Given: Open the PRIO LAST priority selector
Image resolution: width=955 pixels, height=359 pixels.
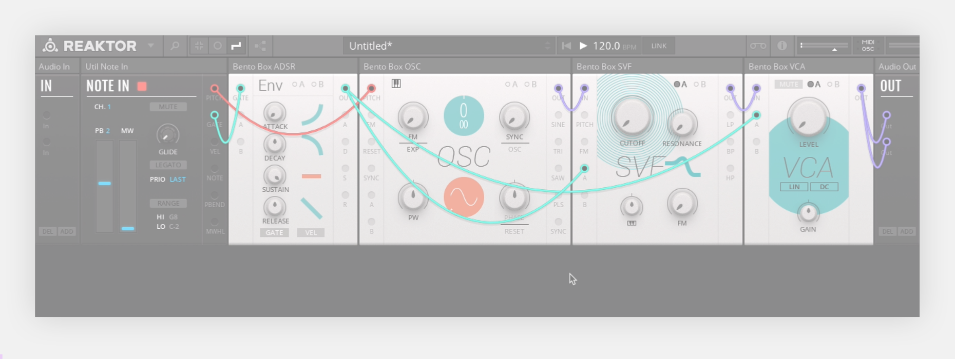Looking at the screenshot, I should coord(178,179).
